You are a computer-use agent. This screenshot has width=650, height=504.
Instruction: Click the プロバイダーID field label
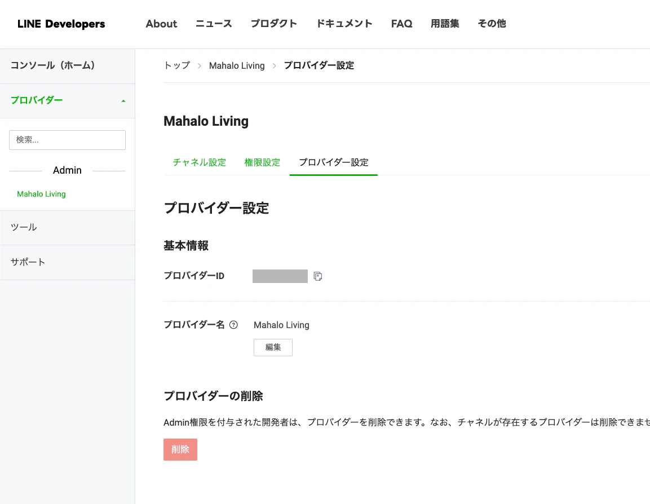click(x=194, y=276)
